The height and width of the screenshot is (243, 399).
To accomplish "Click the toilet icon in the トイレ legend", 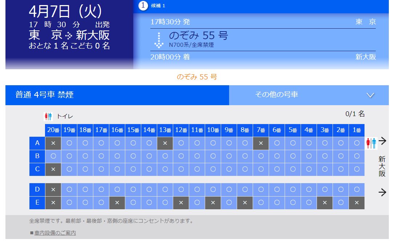I will (48, 116).
